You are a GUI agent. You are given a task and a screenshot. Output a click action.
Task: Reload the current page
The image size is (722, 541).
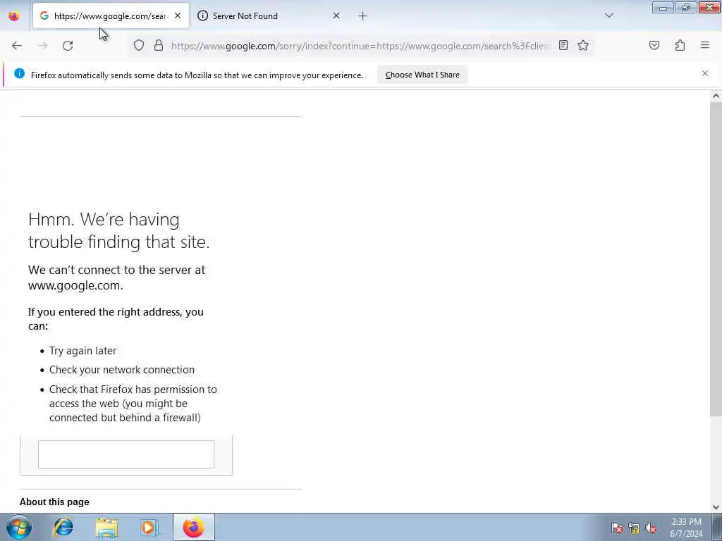coord(68,46)
